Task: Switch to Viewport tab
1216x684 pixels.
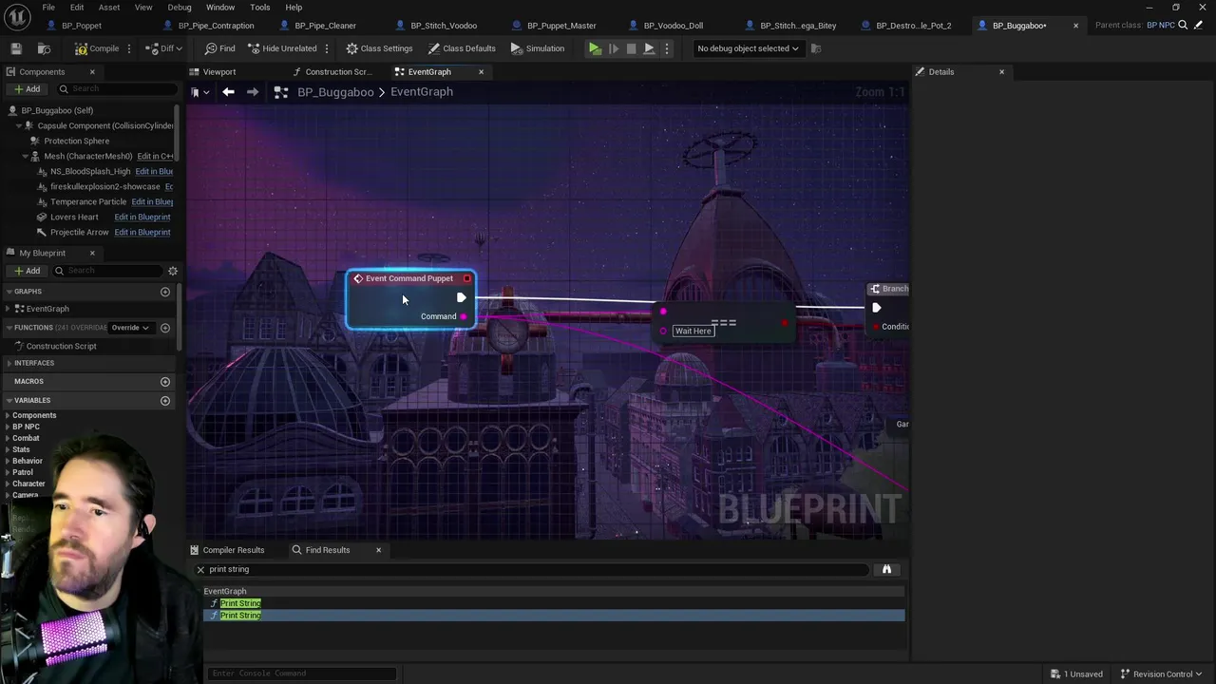Action: click(219, 72)
